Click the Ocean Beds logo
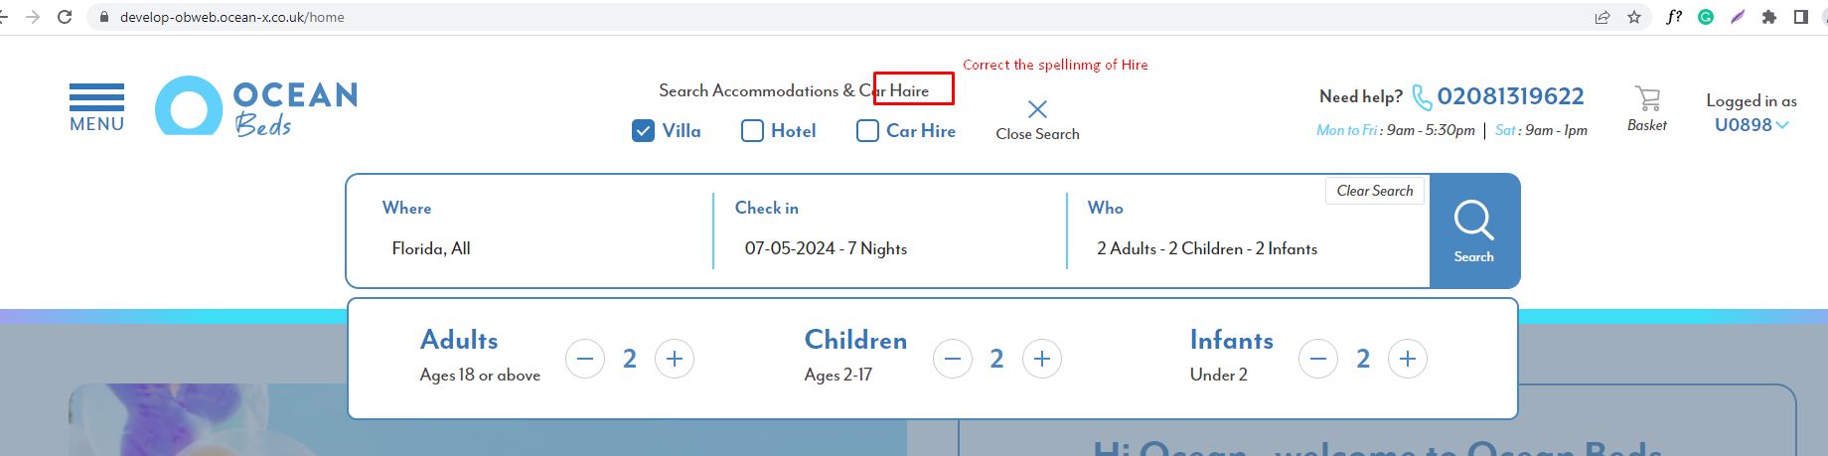The width and height of the screenshot is (1828, 456). pyautogui.click(x=256, y=105)
